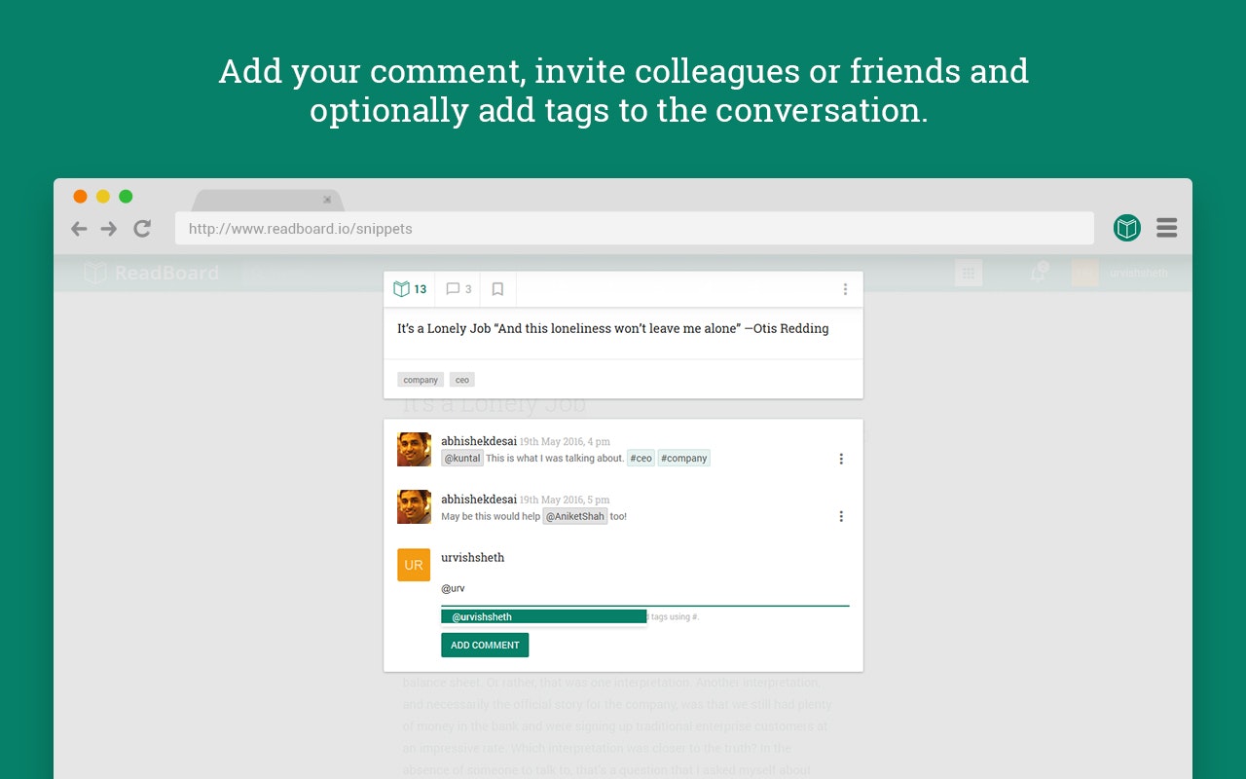Viewport: 1246px width, 779px height.
Task: Click the orange UR avatar
Action: click(414, 565)
